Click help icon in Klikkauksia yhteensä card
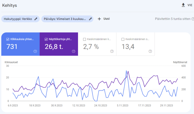The image size is (194, 114). pos(35,51)
